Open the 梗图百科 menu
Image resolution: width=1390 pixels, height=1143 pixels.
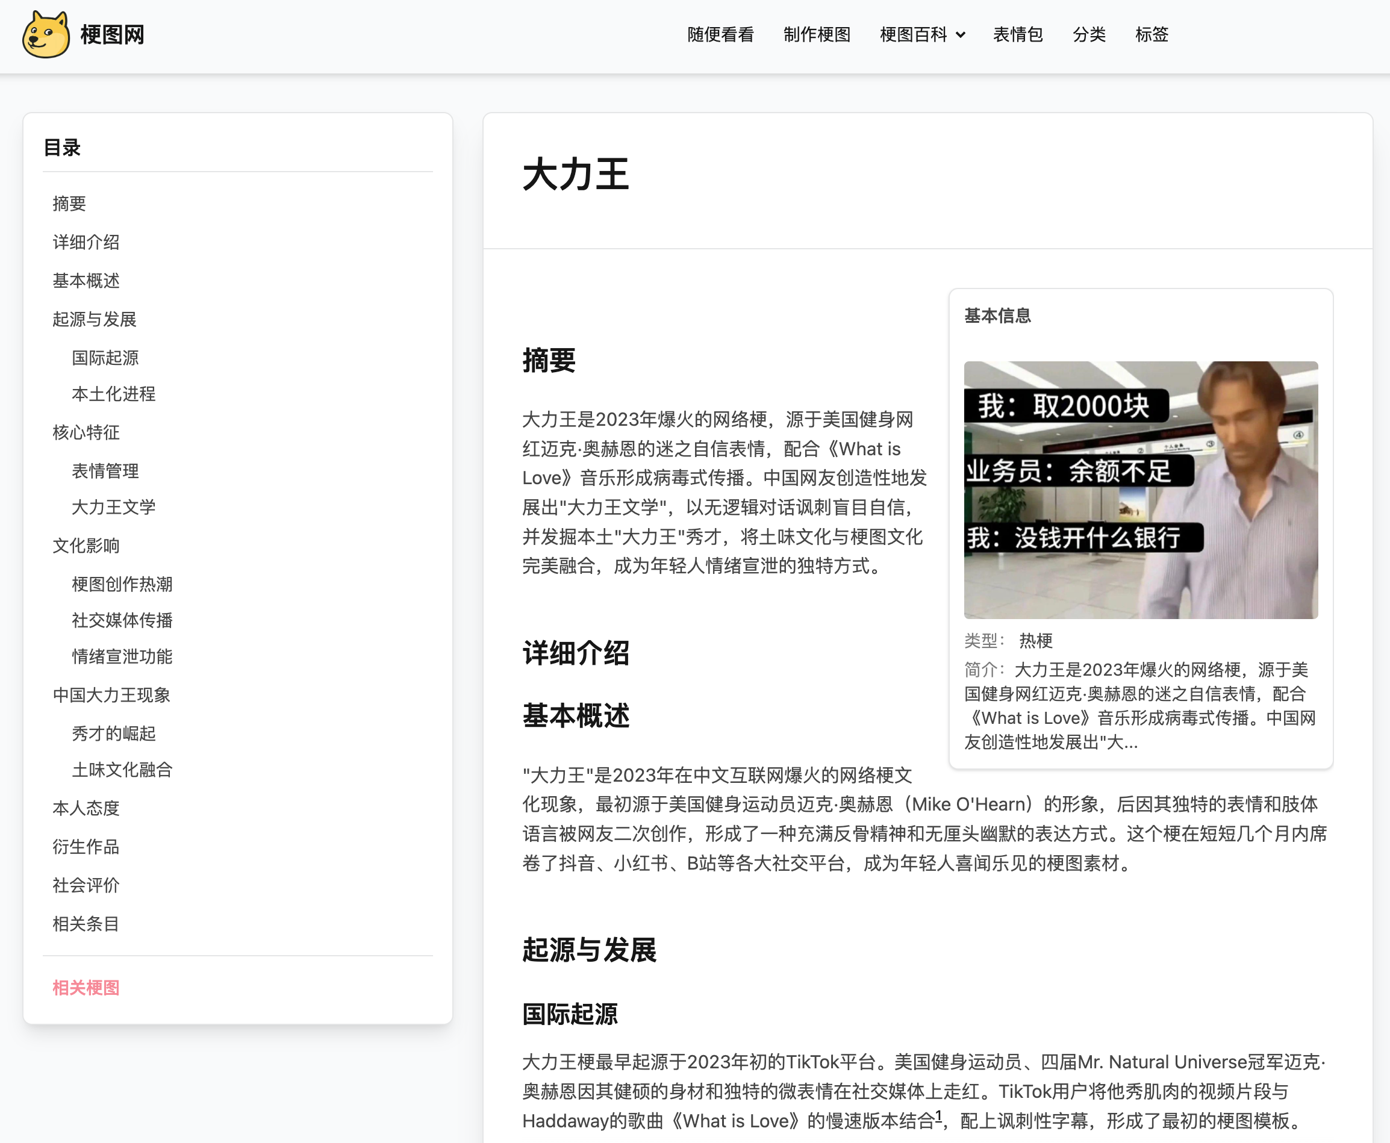pos(913,34)
